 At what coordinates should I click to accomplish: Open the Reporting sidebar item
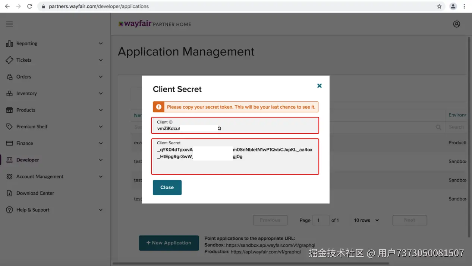pos(55,44)
